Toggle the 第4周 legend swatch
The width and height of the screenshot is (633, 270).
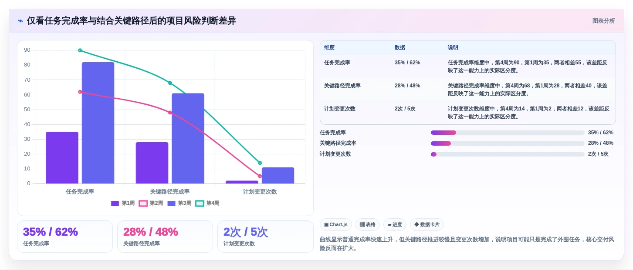click(200, 203)
